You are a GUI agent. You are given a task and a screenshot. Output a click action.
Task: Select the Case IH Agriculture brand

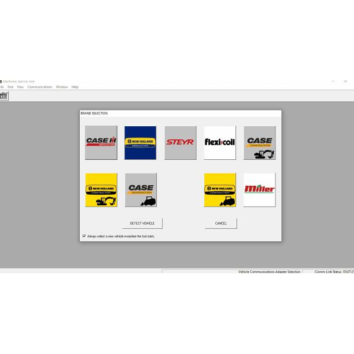click(x=101, y=142)
